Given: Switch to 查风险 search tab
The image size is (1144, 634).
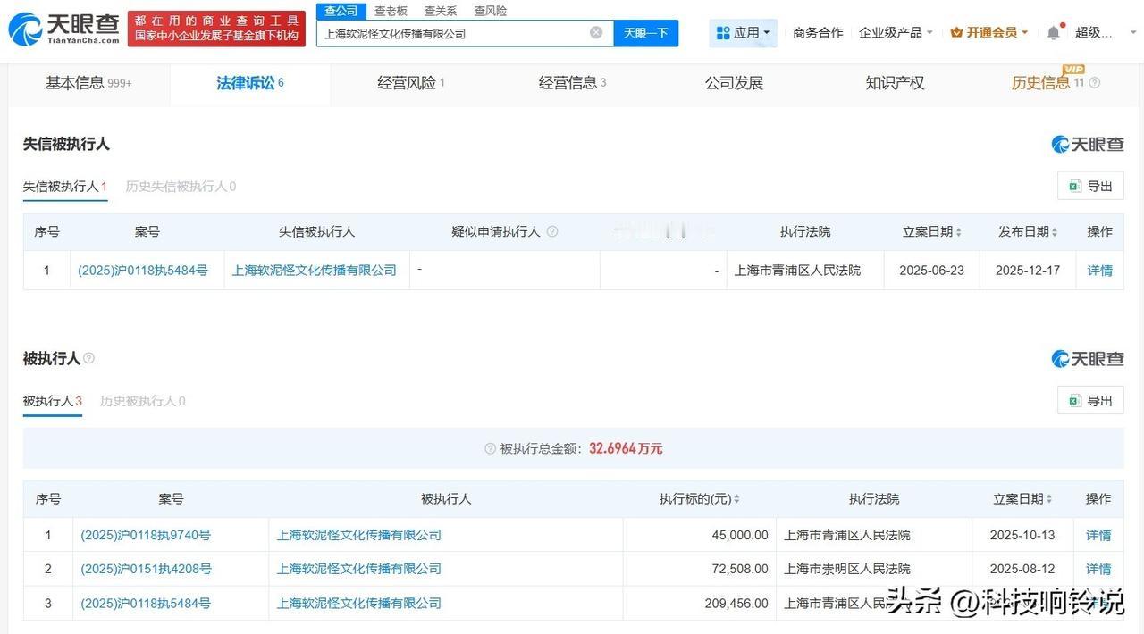Looking at the screenshot, I should (x=491, y=11).
